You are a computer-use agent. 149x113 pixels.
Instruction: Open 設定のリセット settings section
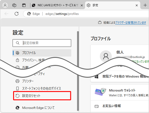(x=42, y=96)
